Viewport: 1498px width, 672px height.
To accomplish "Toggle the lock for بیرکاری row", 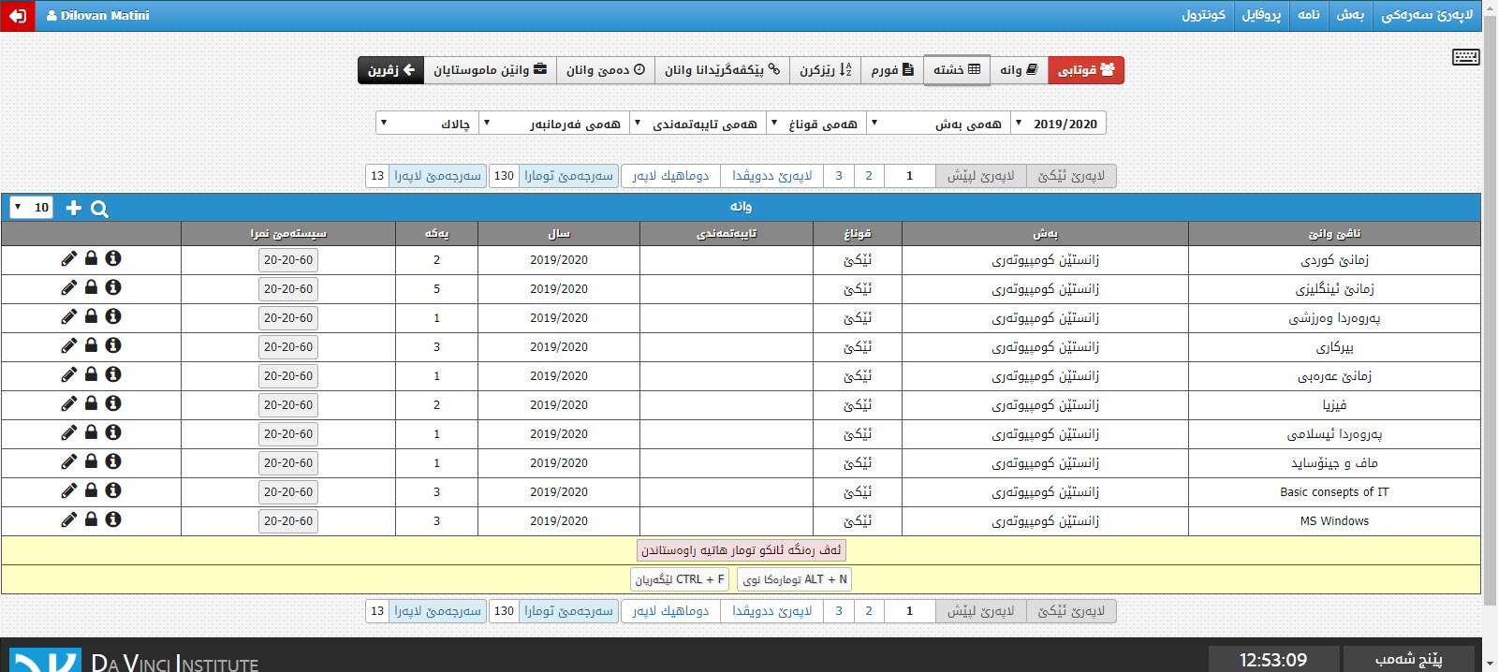I will pos(91,346).
